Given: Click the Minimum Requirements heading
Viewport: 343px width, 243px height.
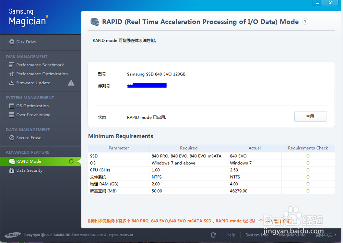Looking at the screenshot, I should [120, 136].
